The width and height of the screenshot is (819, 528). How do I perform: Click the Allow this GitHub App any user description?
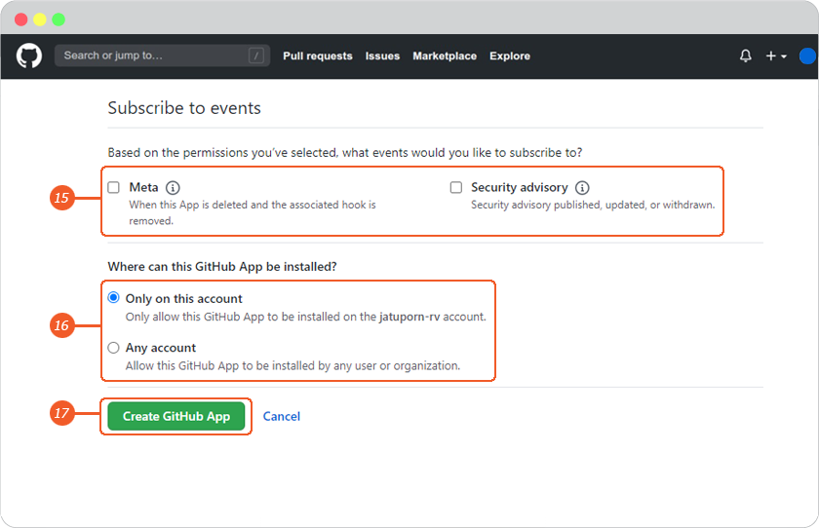pyautogui.click(x=292, y=365)
